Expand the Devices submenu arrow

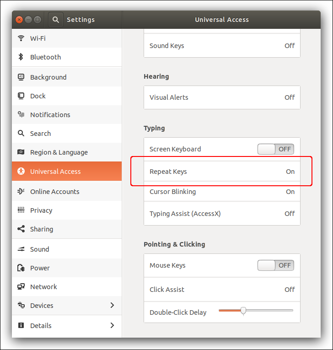(x=112, y=305)
